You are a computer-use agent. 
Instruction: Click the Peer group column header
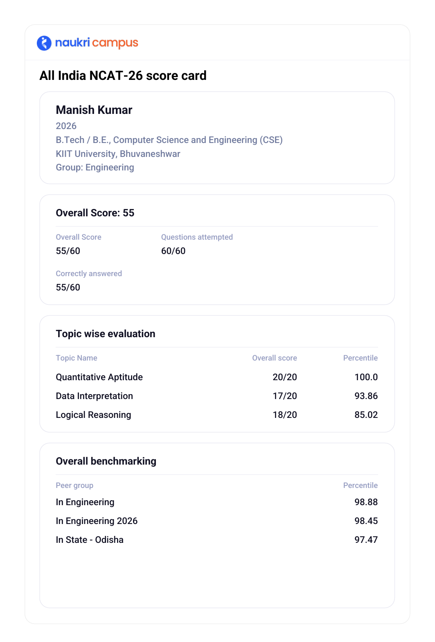click(74, 485)
